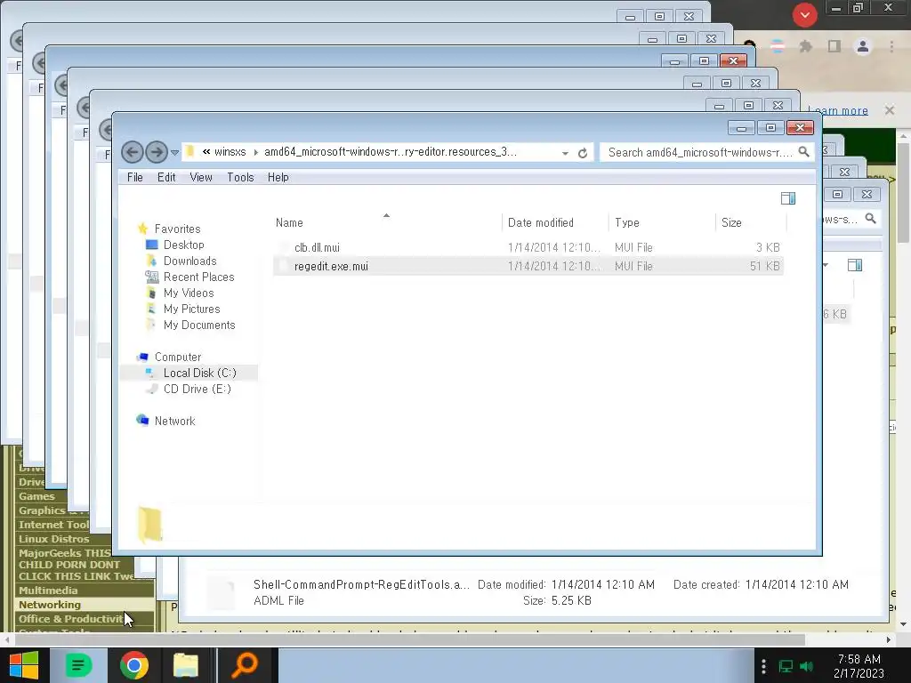Open File Explorer from the taskbar

click(x=186, y=665)
